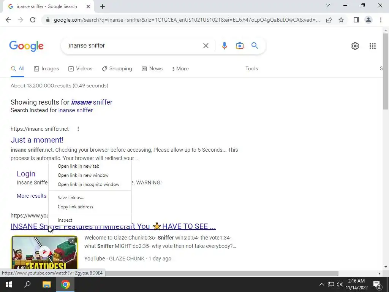Image resolution: width=389 pixels, height=292 pixels.
Task: Click 'YouTube · GLAZE CHUNK' source text
Action: click(114, 259)
